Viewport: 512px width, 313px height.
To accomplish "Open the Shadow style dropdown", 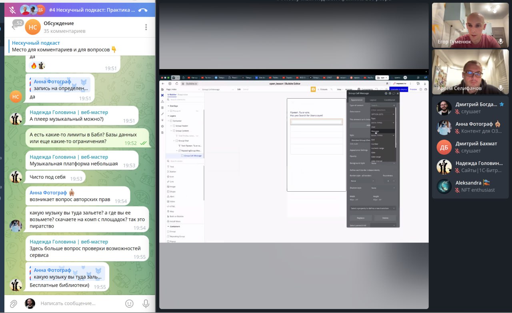I will pyautogui.click(x=383, y=188).
